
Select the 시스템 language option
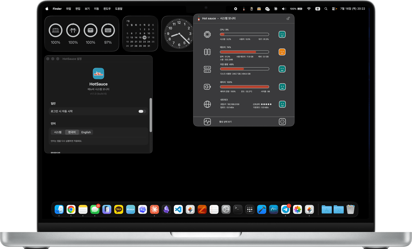58,132
